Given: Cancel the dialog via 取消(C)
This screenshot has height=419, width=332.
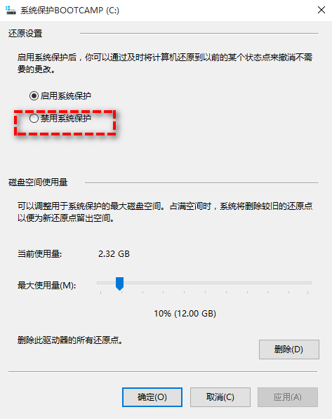Looking at the screenshot, I should tap(220, 397).
